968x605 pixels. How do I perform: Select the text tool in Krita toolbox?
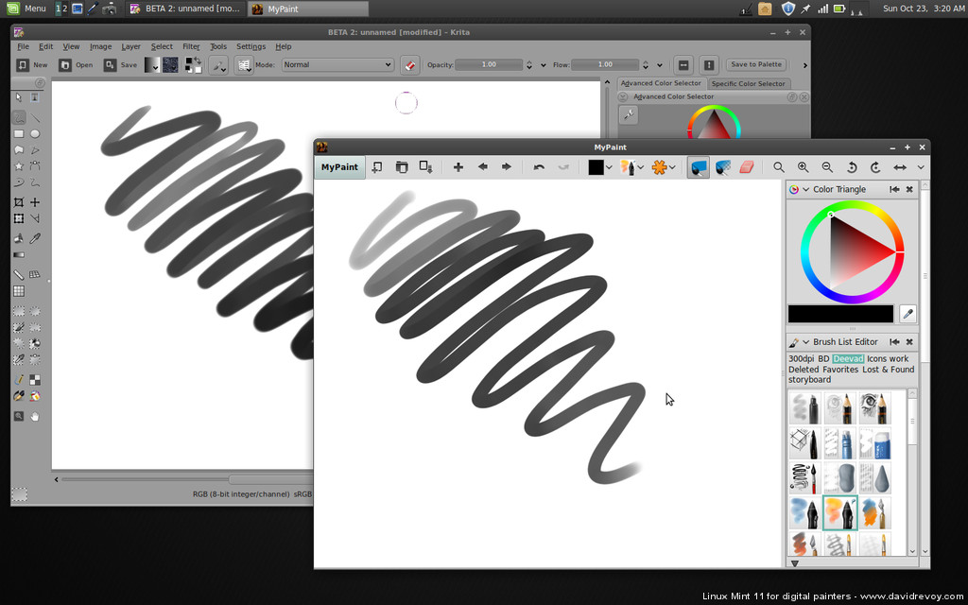(x=35, y=97)
